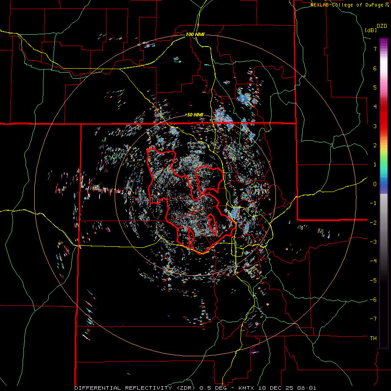Click the 2 value on the scale
The image size is (391, 391).
(375, 146)
